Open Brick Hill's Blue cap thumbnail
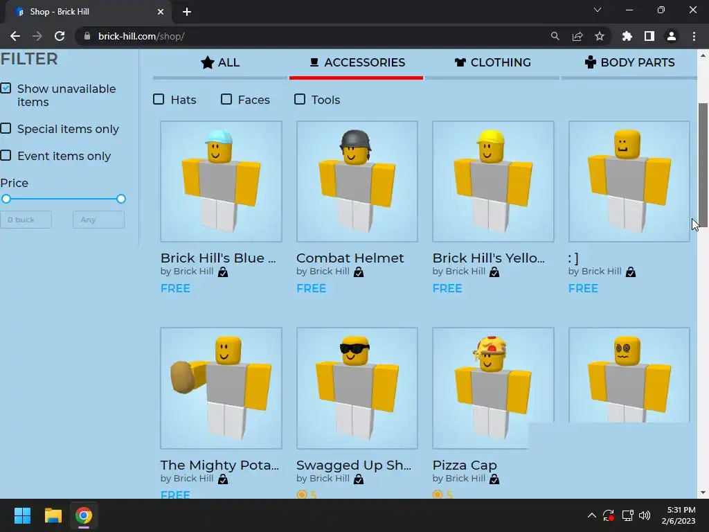This screenshot has width=709, height=532. click(221, 181)
